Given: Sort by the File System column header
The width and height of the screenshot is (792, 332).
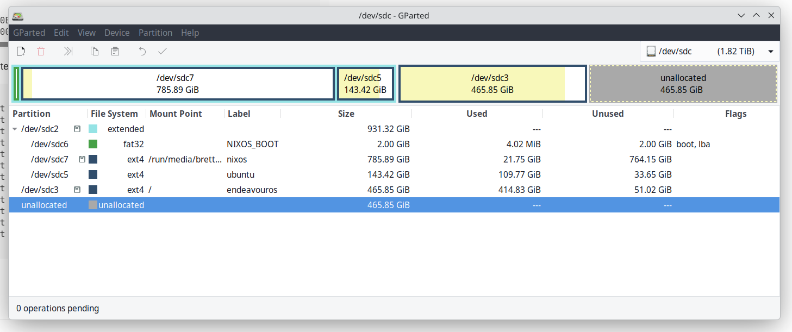Looking at the screenshot, I should coord(114,114).
